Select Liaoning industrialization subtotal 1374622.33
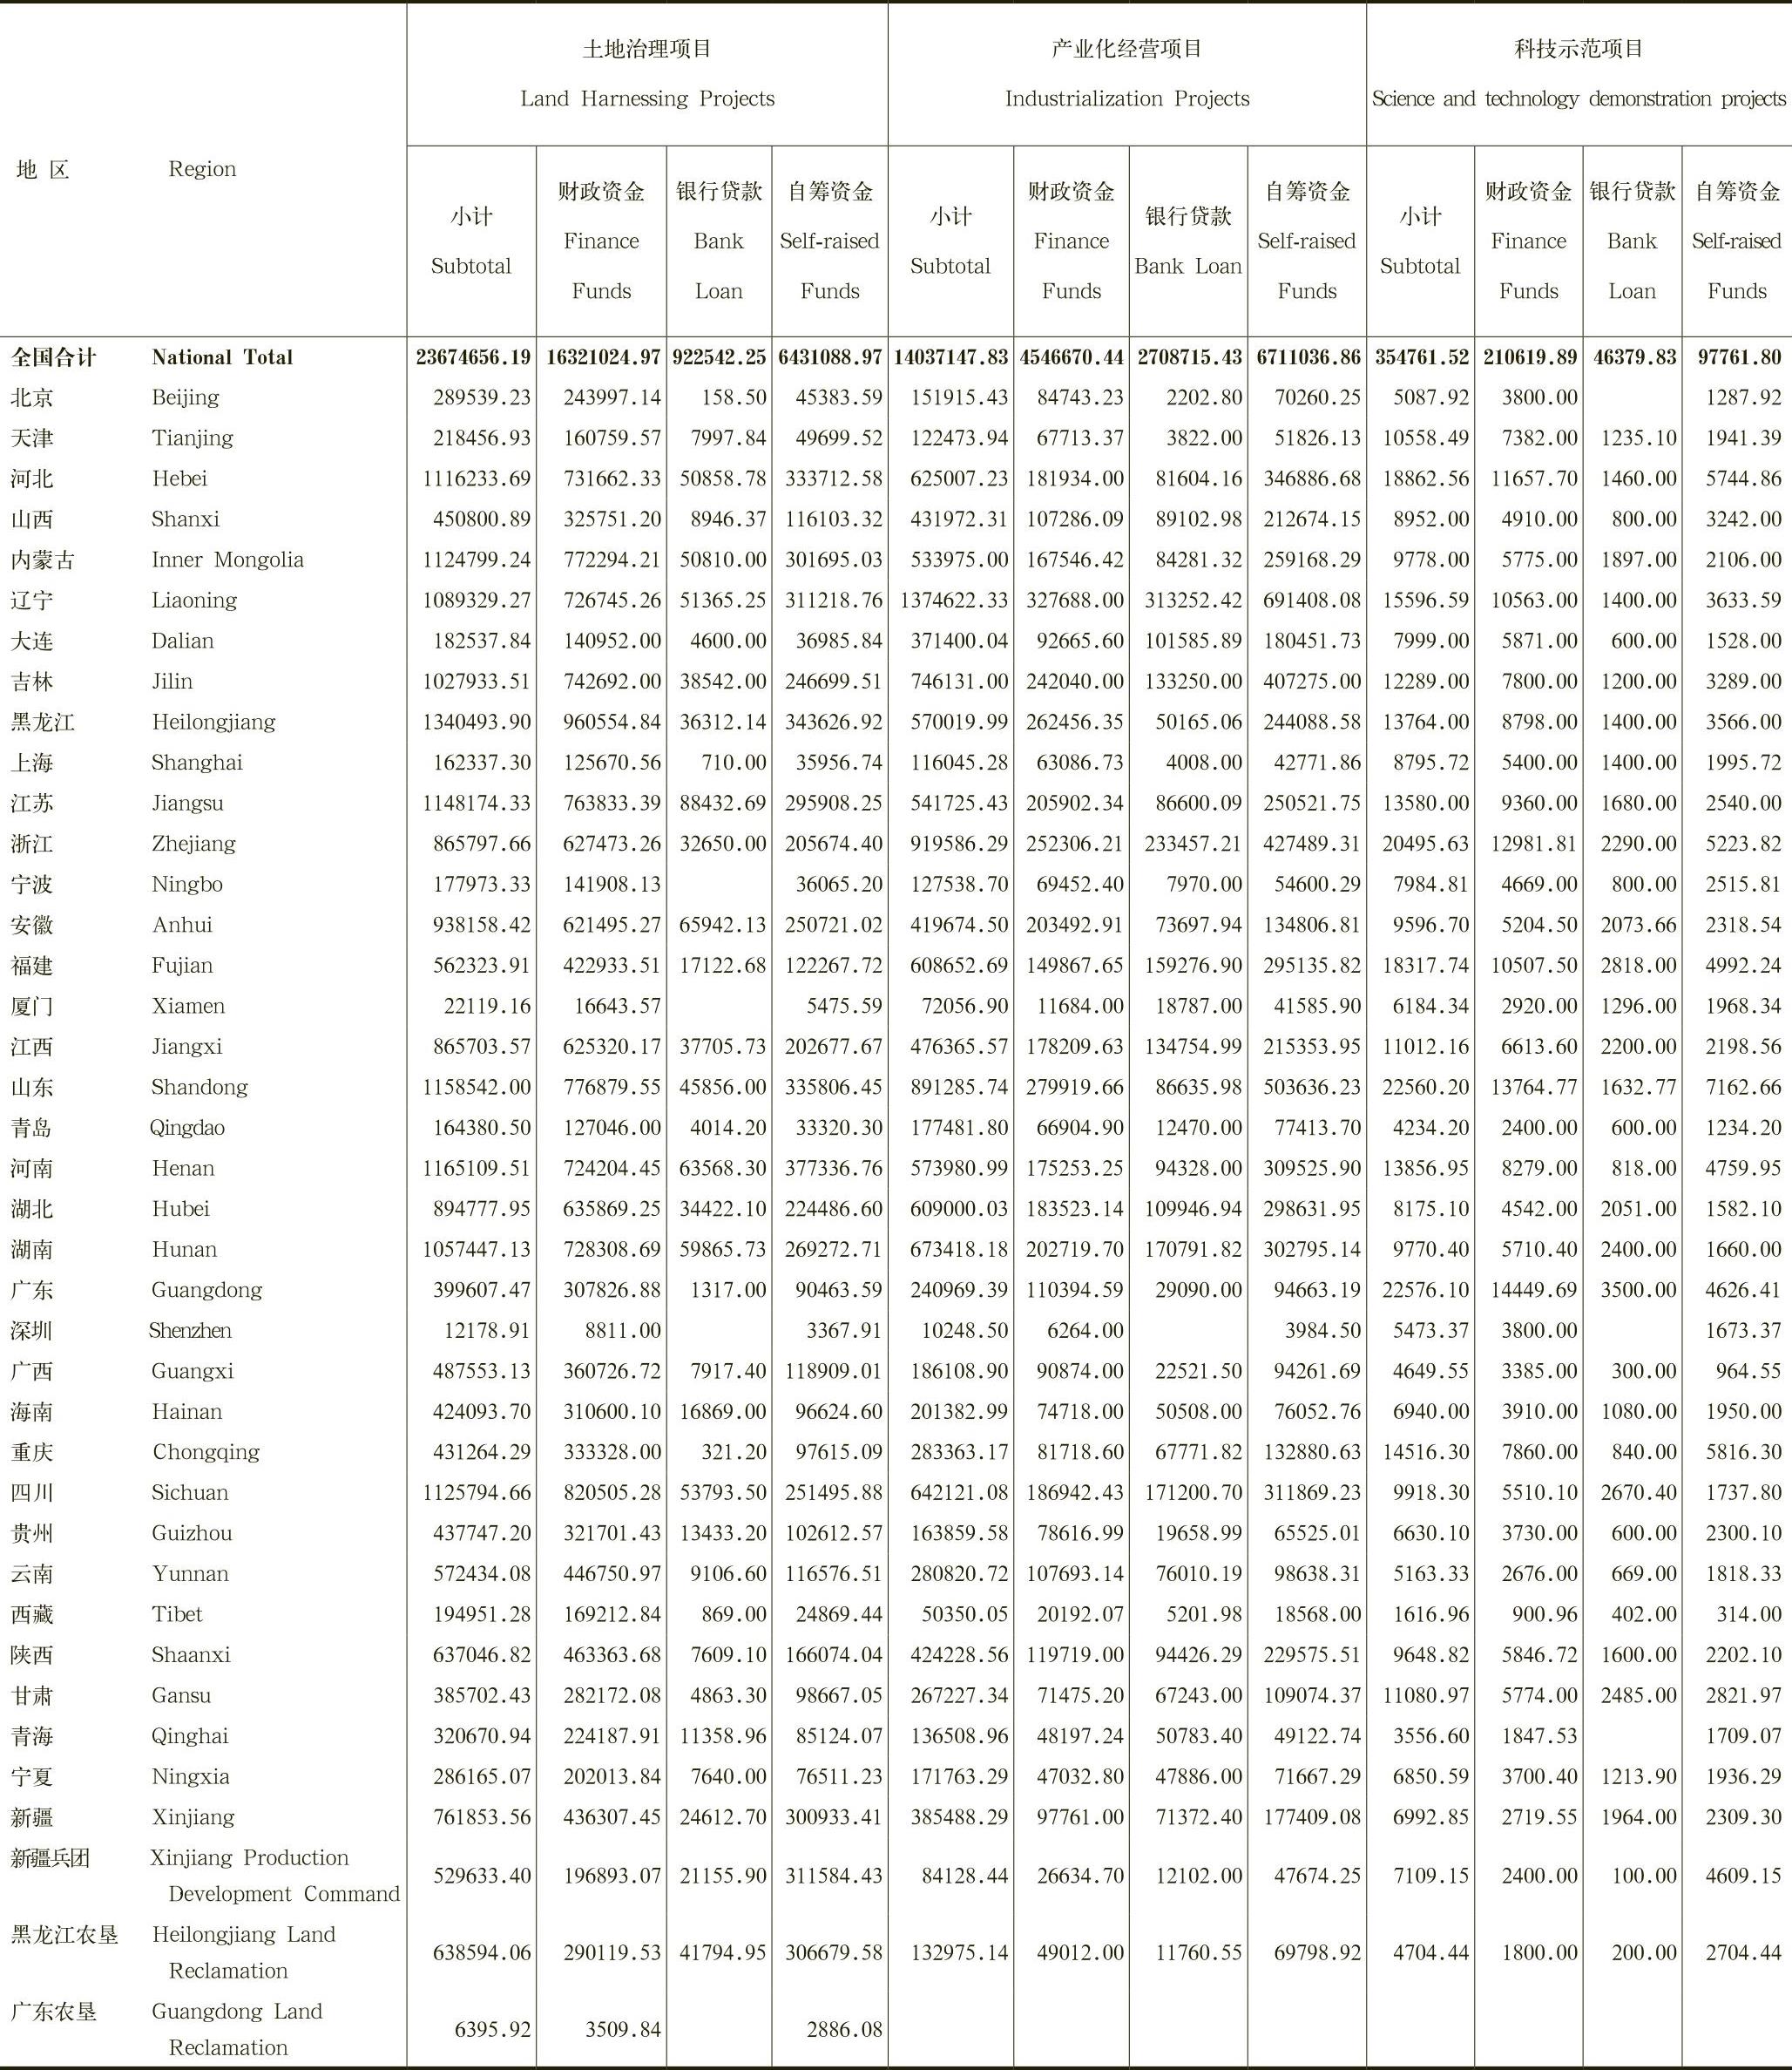The image size is (1792, 2070). [x=954, y=601]
